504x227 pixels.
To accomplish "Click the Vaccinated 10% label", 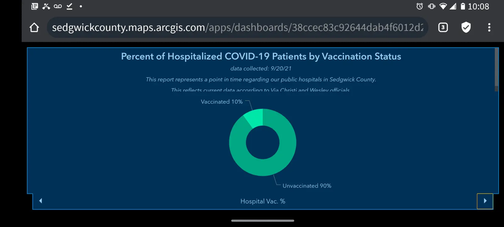I will point(222,102).
